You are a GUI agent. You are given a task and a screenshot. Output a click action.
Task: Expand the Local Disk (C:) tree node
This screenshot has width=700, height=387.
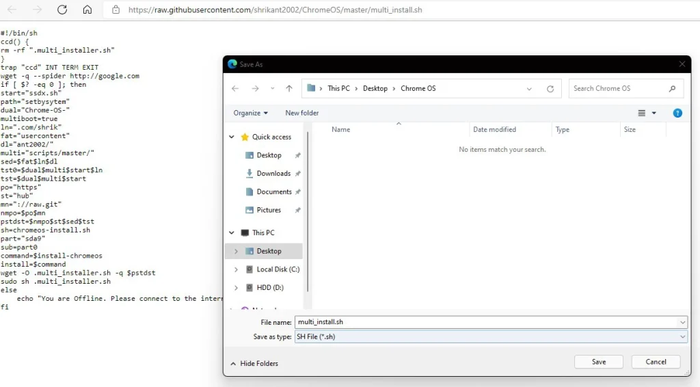[x=236, y=269]
